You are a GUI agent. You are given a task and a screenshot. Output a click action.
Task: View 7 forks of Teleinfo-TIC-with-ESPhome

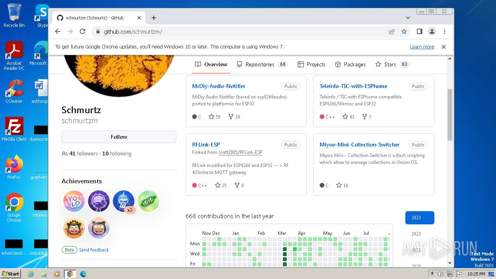click(x=367, y=117)
